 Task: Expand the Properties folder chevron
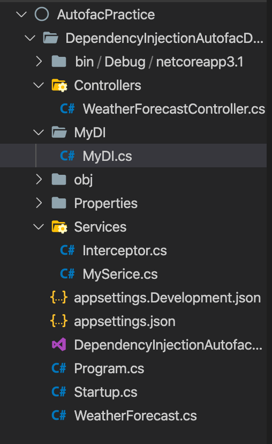pos(39,203)
